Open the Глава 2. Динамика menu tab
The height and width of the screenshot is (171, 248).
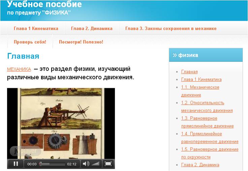click(x=92, y=29)
